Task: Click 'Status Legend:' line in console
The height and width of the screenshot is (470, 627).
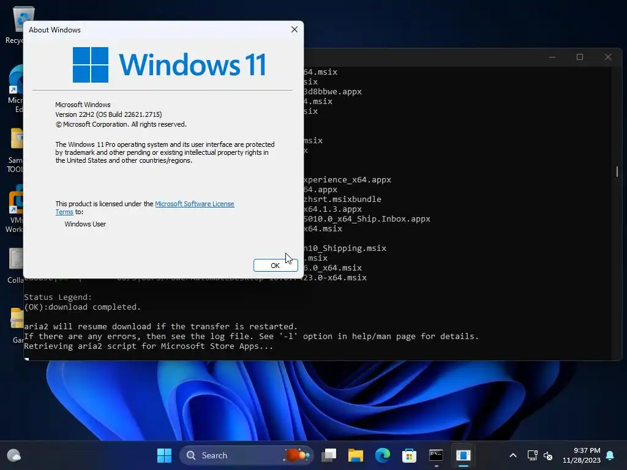Action: point(58,297)
